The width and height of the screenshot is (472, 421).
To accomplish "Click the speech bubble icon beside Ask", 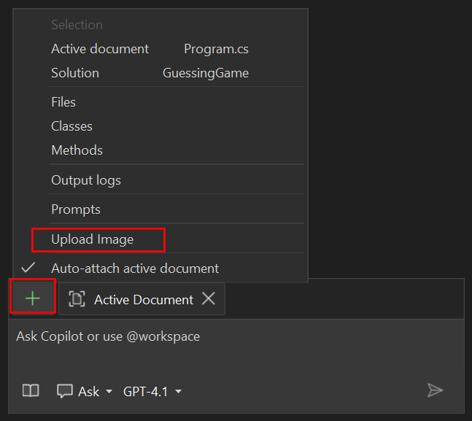I will [x=65, y=391].
